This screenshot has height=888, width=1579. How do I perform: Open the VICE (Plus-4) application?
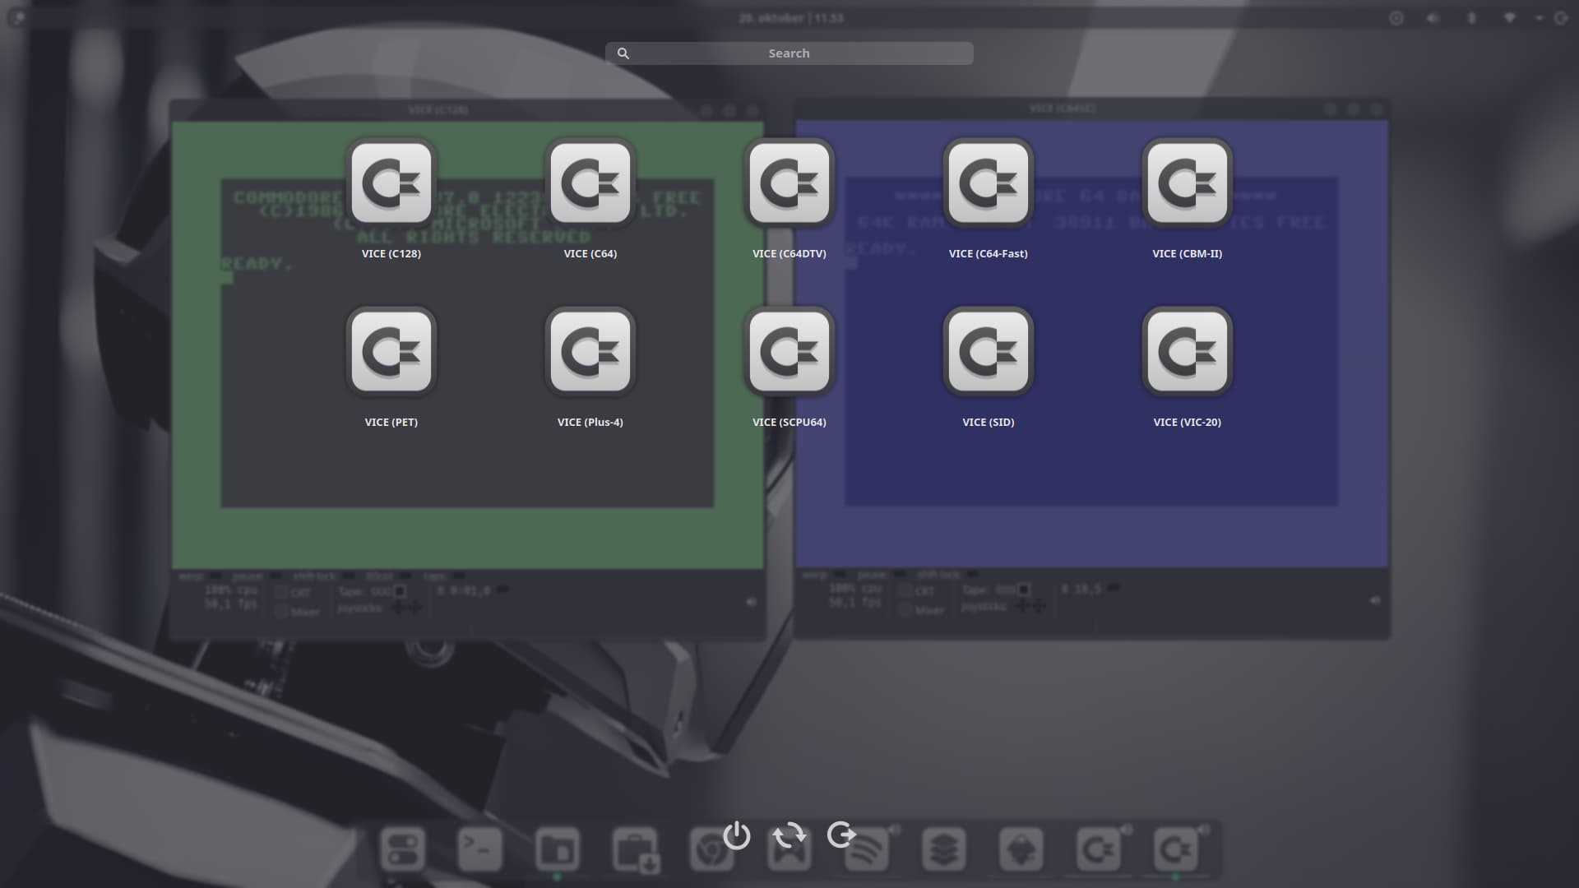[590, 352]
